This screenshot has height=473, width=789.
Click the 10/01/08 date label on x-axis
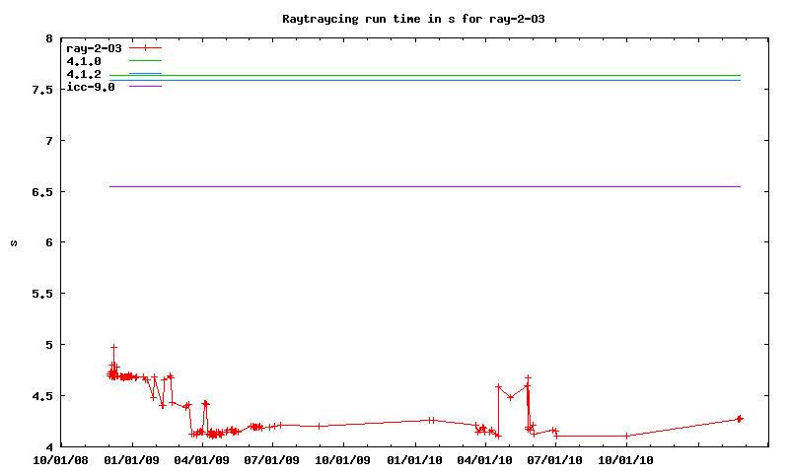(61, 458)
